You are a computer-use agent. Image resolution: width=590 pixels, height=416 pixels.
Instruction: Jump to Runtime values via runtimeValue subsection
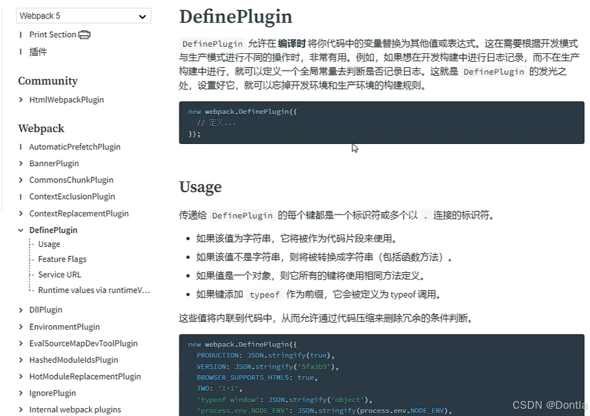tap(94, 290)
